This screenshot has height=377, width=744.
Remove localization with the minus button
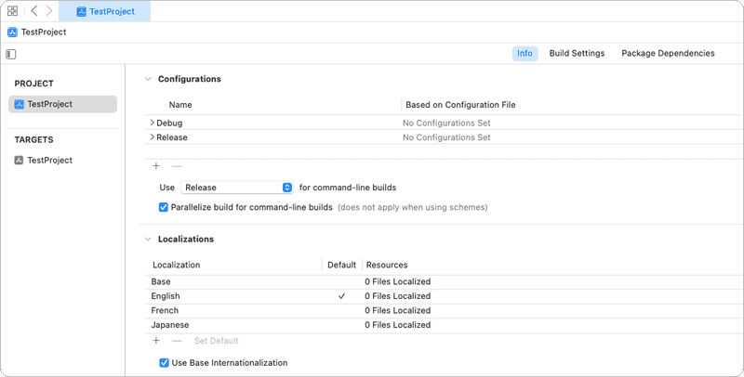[177, 341]
